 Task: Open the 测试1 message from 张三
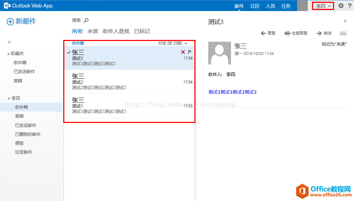click(x=130, y=106)
